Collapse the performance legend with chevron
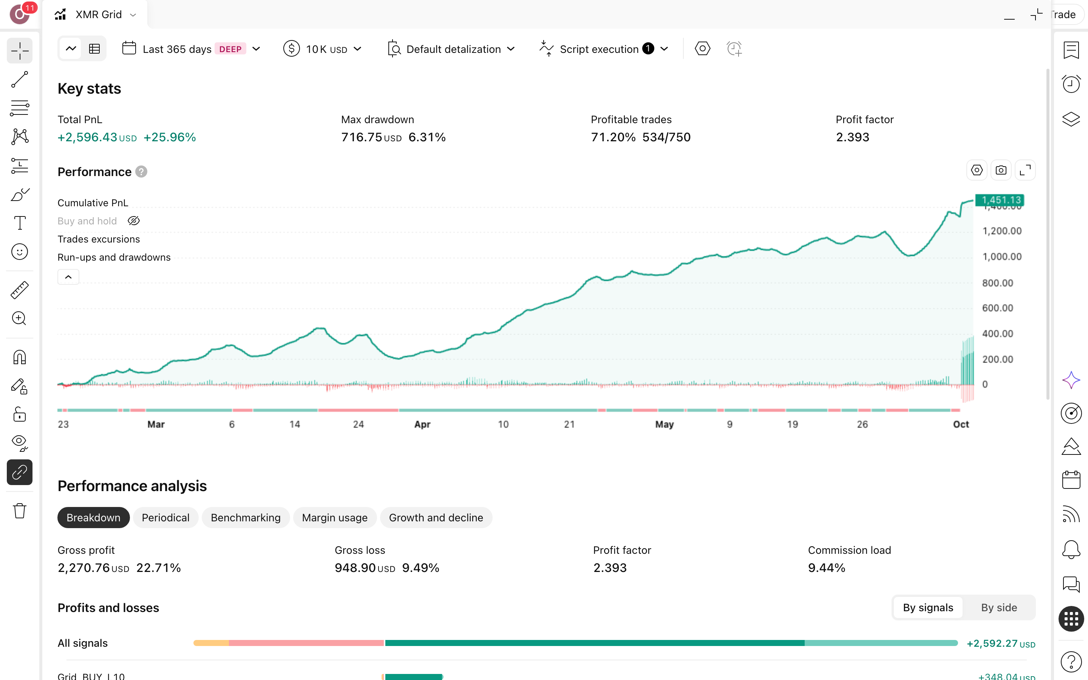1088x680 pixels. pyautogui.click(x=68, y=277)
